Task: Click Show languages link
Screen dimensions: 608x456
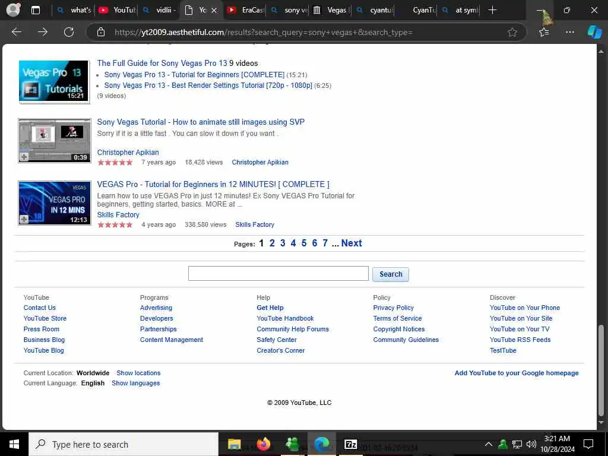Action: 136,383
